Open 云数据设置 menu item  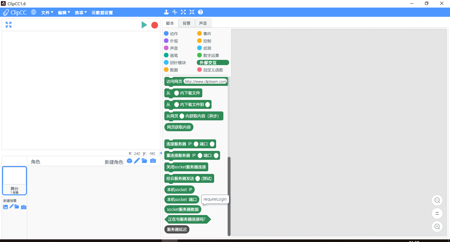pos(102,12)
